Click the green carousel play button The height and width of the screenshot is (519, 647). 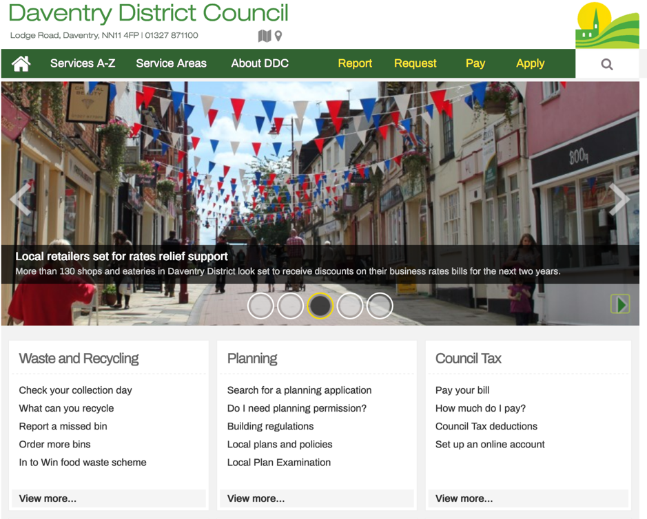(620, 304)
